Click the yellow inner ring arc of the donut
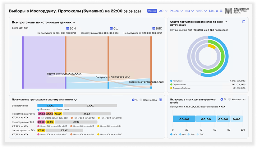257x148 pixels. click(212, 46)
